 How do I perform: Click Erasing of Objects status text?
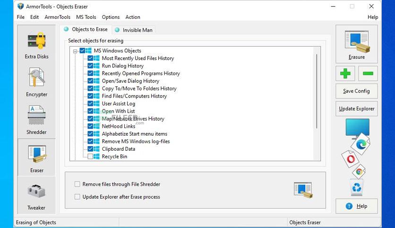36,222
